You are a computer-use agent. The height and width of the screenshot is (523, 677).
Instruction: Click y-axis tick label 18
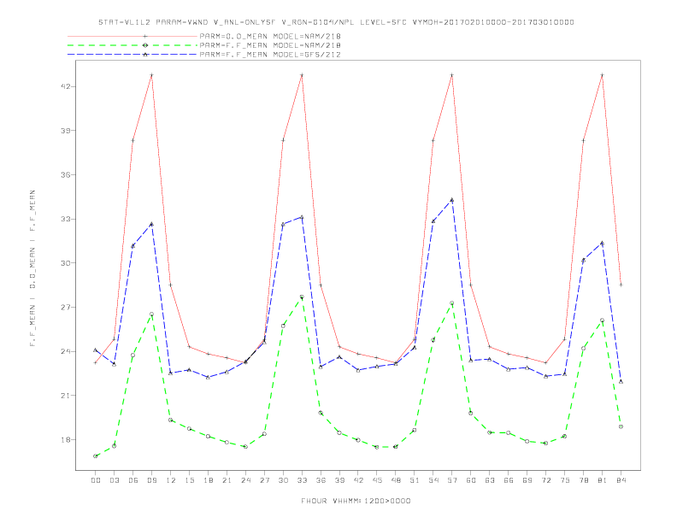pos(66,440)
